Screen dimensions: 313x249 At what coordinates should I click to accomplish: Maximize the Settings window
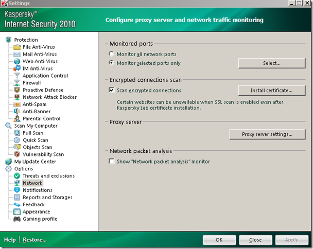(299, 3)
